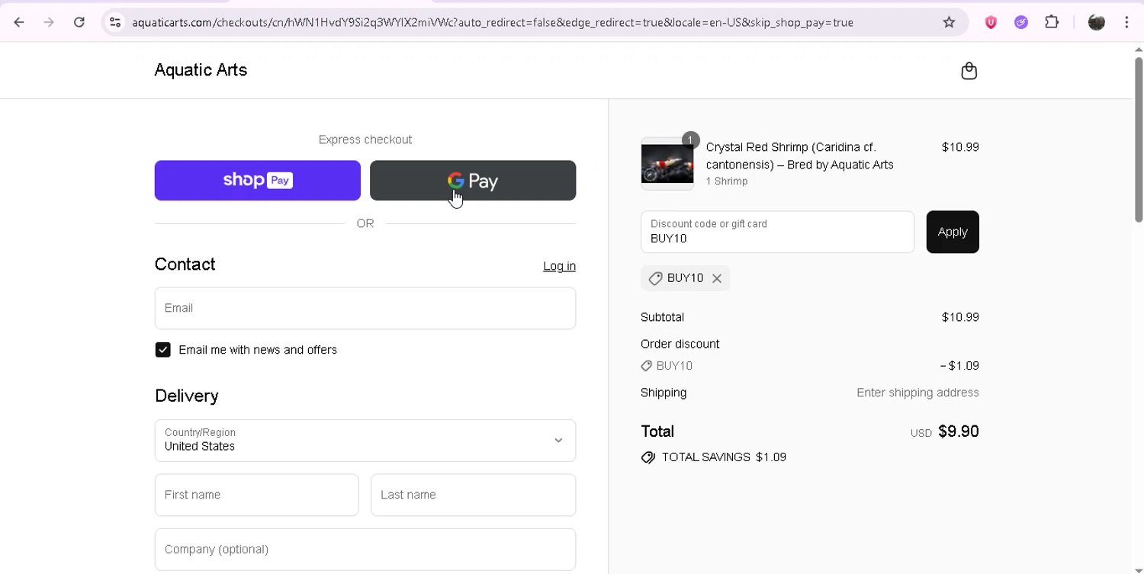Click the scrollbar up arrow
Viewport: 1144px width, 574px height.
click(x=1139, y=50)
